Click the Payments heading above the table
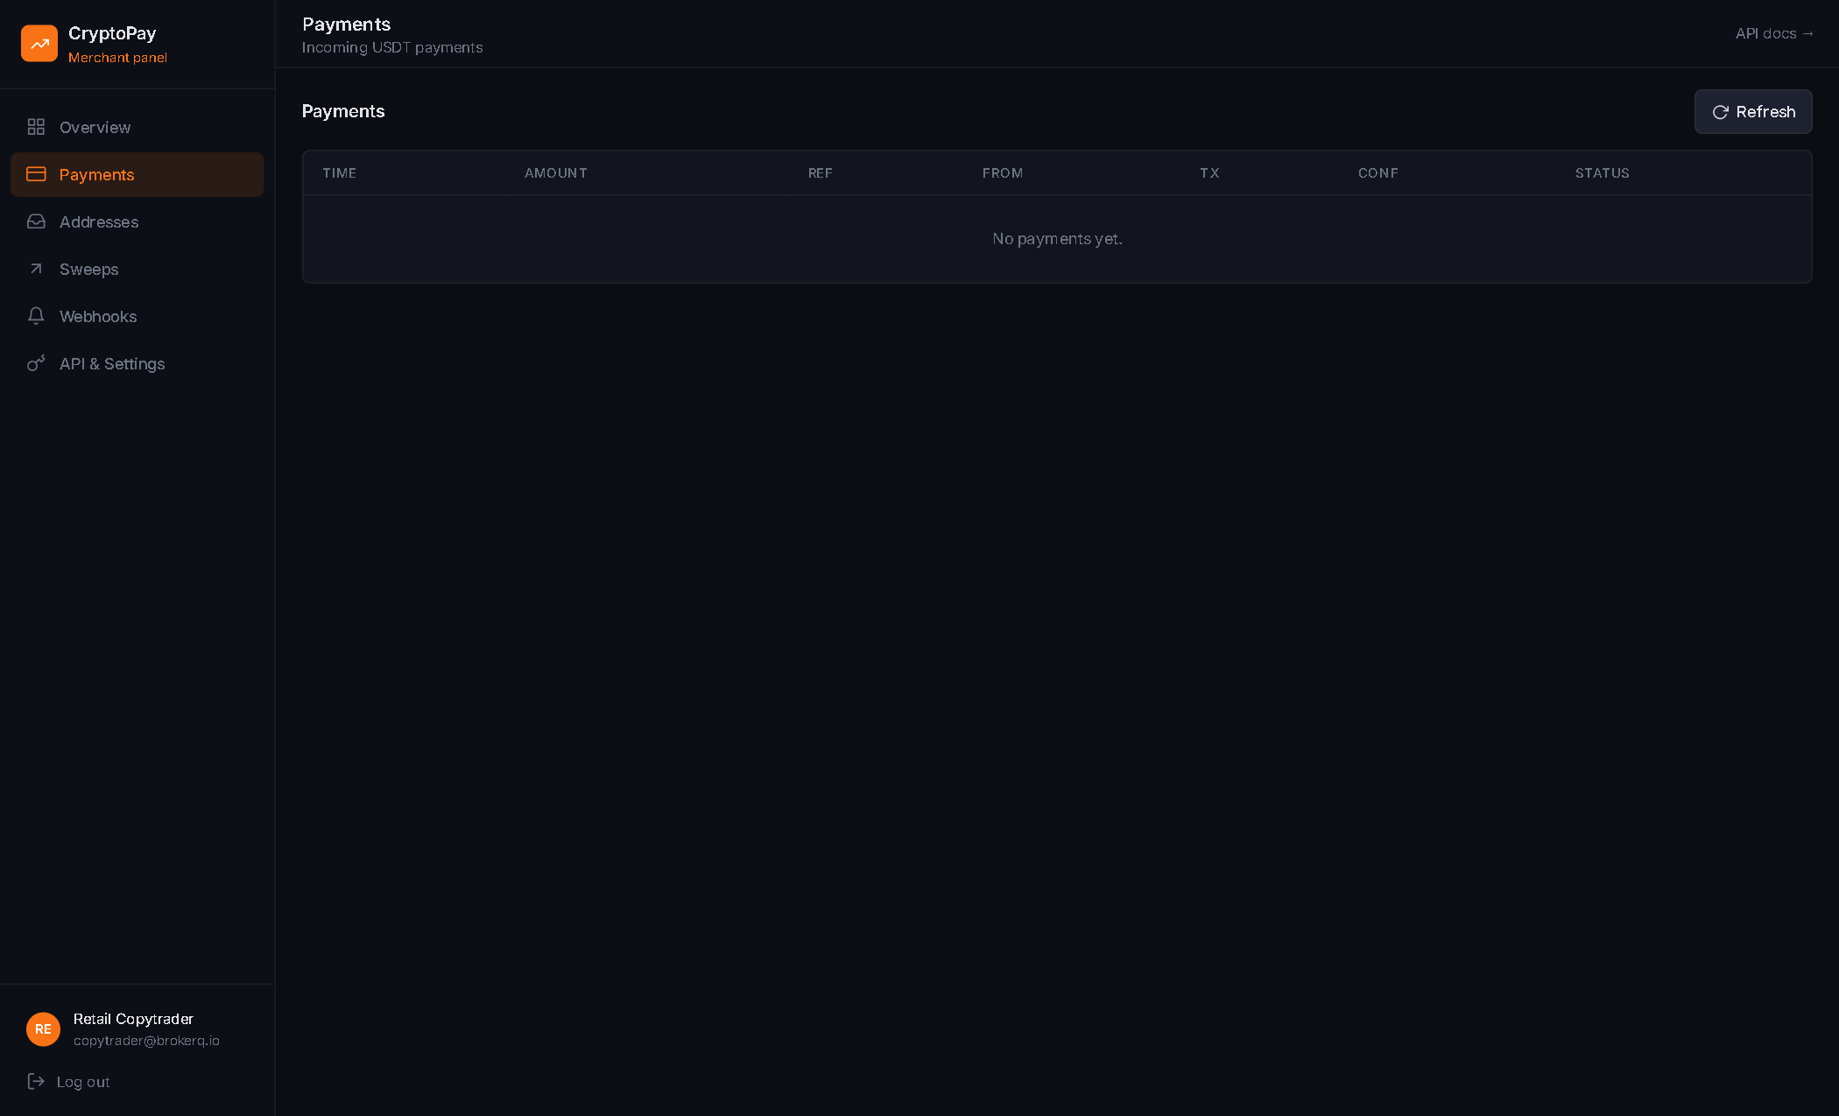This screenshot has height=1116, width=1839. (x=343, y=111)
